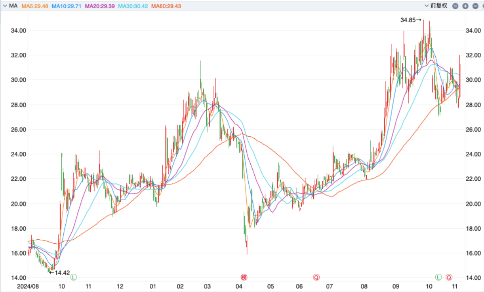This screenshot has height=292, width=484.
Task: Click the circular icon directly right of 前复权
Action: tap(455, 6)
